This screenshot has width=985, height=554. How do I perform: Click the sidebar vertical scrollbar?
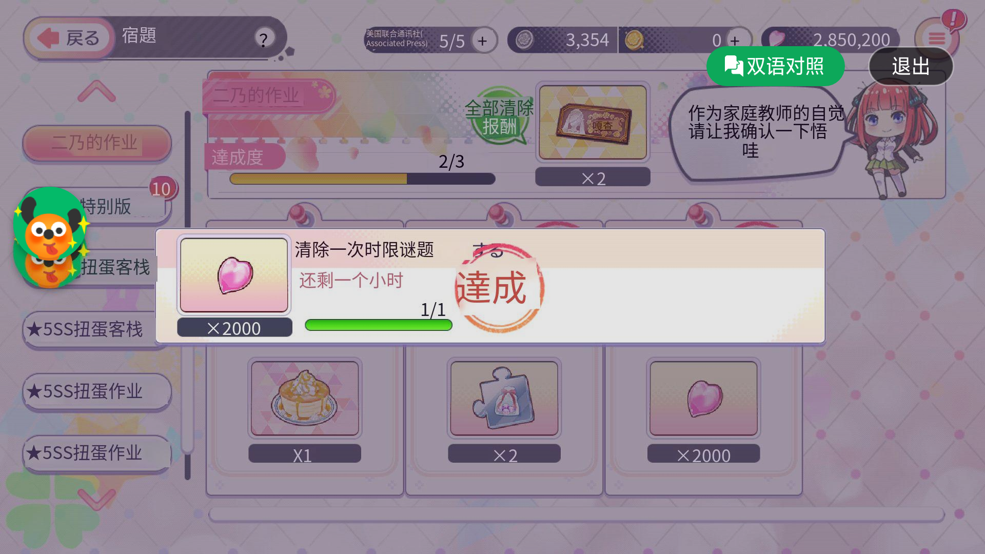188,295
